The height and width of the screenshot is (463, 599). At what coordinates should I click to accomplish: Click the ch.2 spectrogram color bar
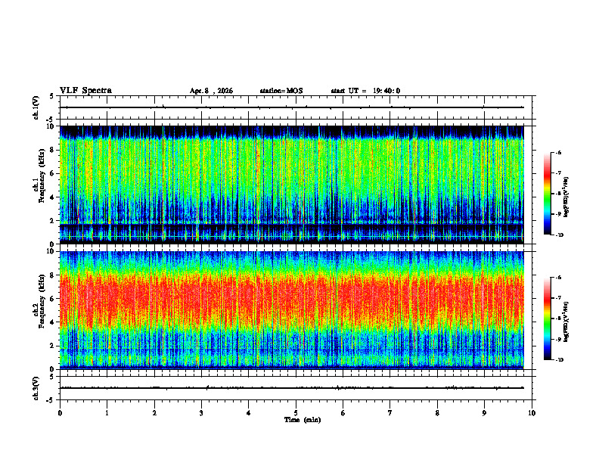[x=547, y=319]
